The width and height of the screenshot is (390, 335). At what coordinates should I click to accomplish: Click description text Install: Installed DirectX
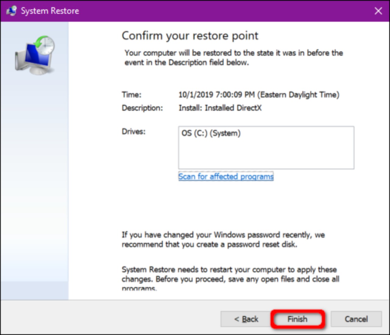coord(220,108)
